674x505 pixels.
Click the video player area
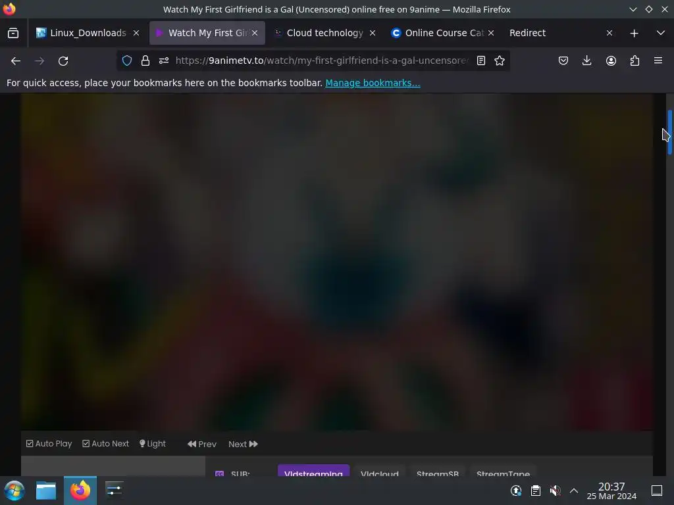[337, 262]
